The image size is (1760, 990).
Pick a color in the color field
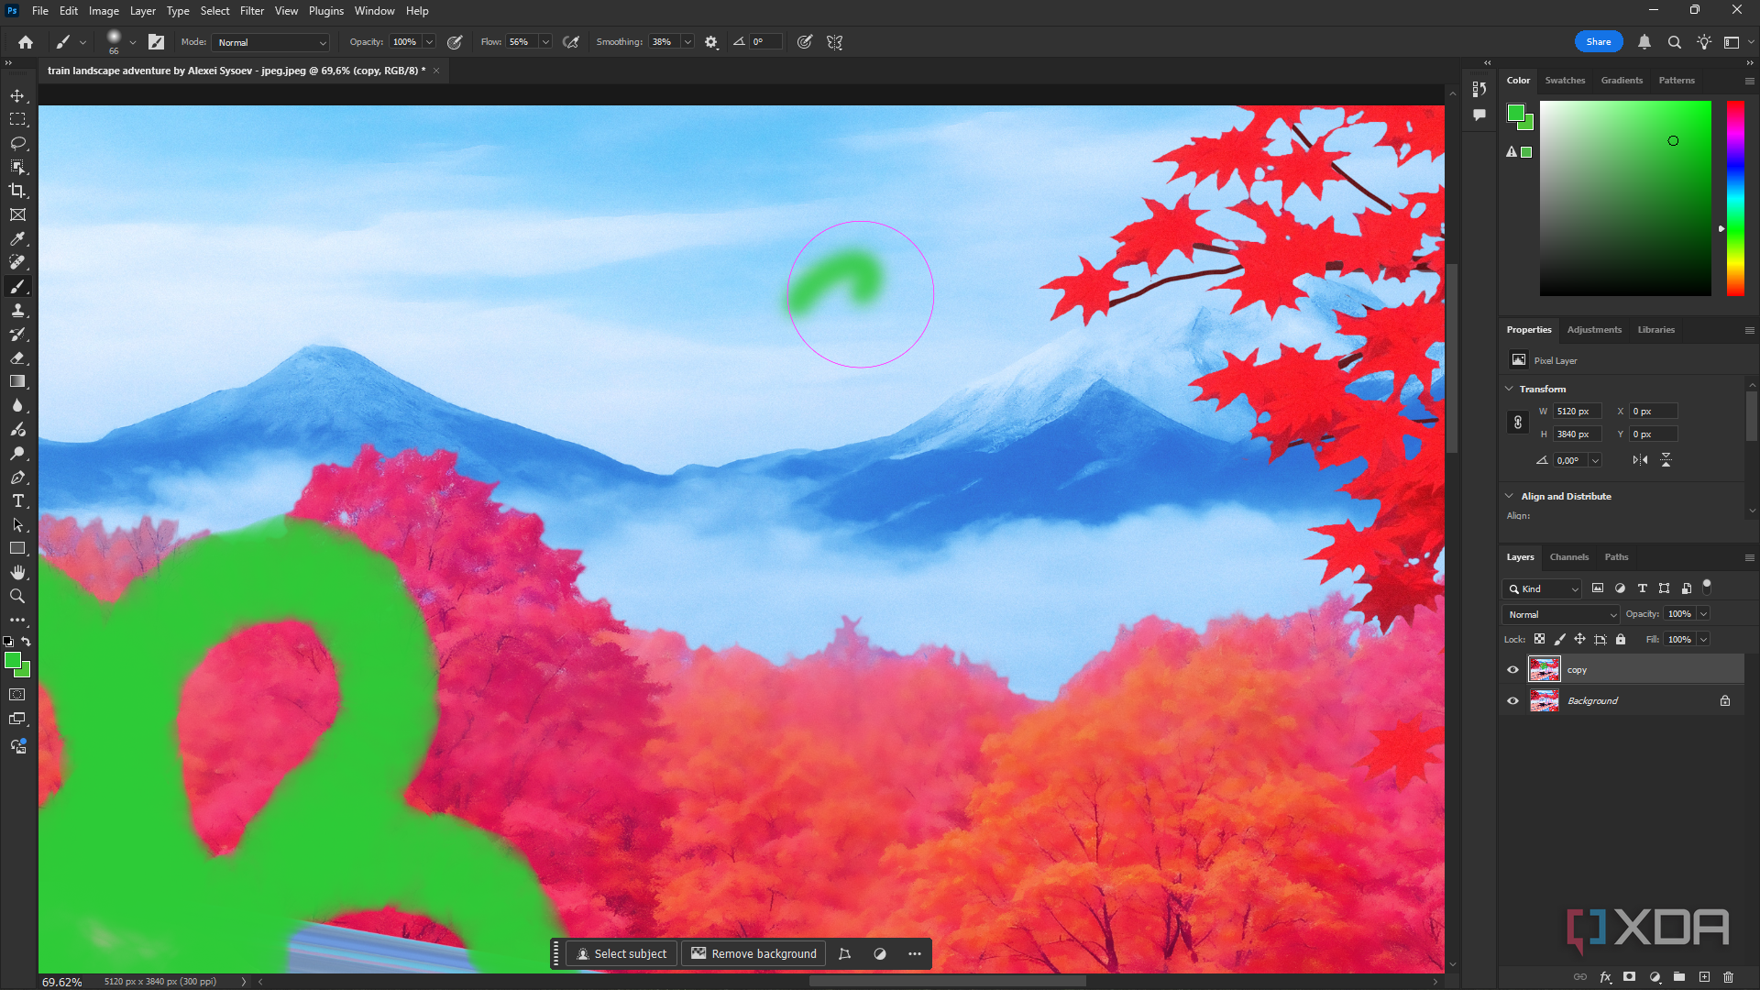pos(1625,198)
